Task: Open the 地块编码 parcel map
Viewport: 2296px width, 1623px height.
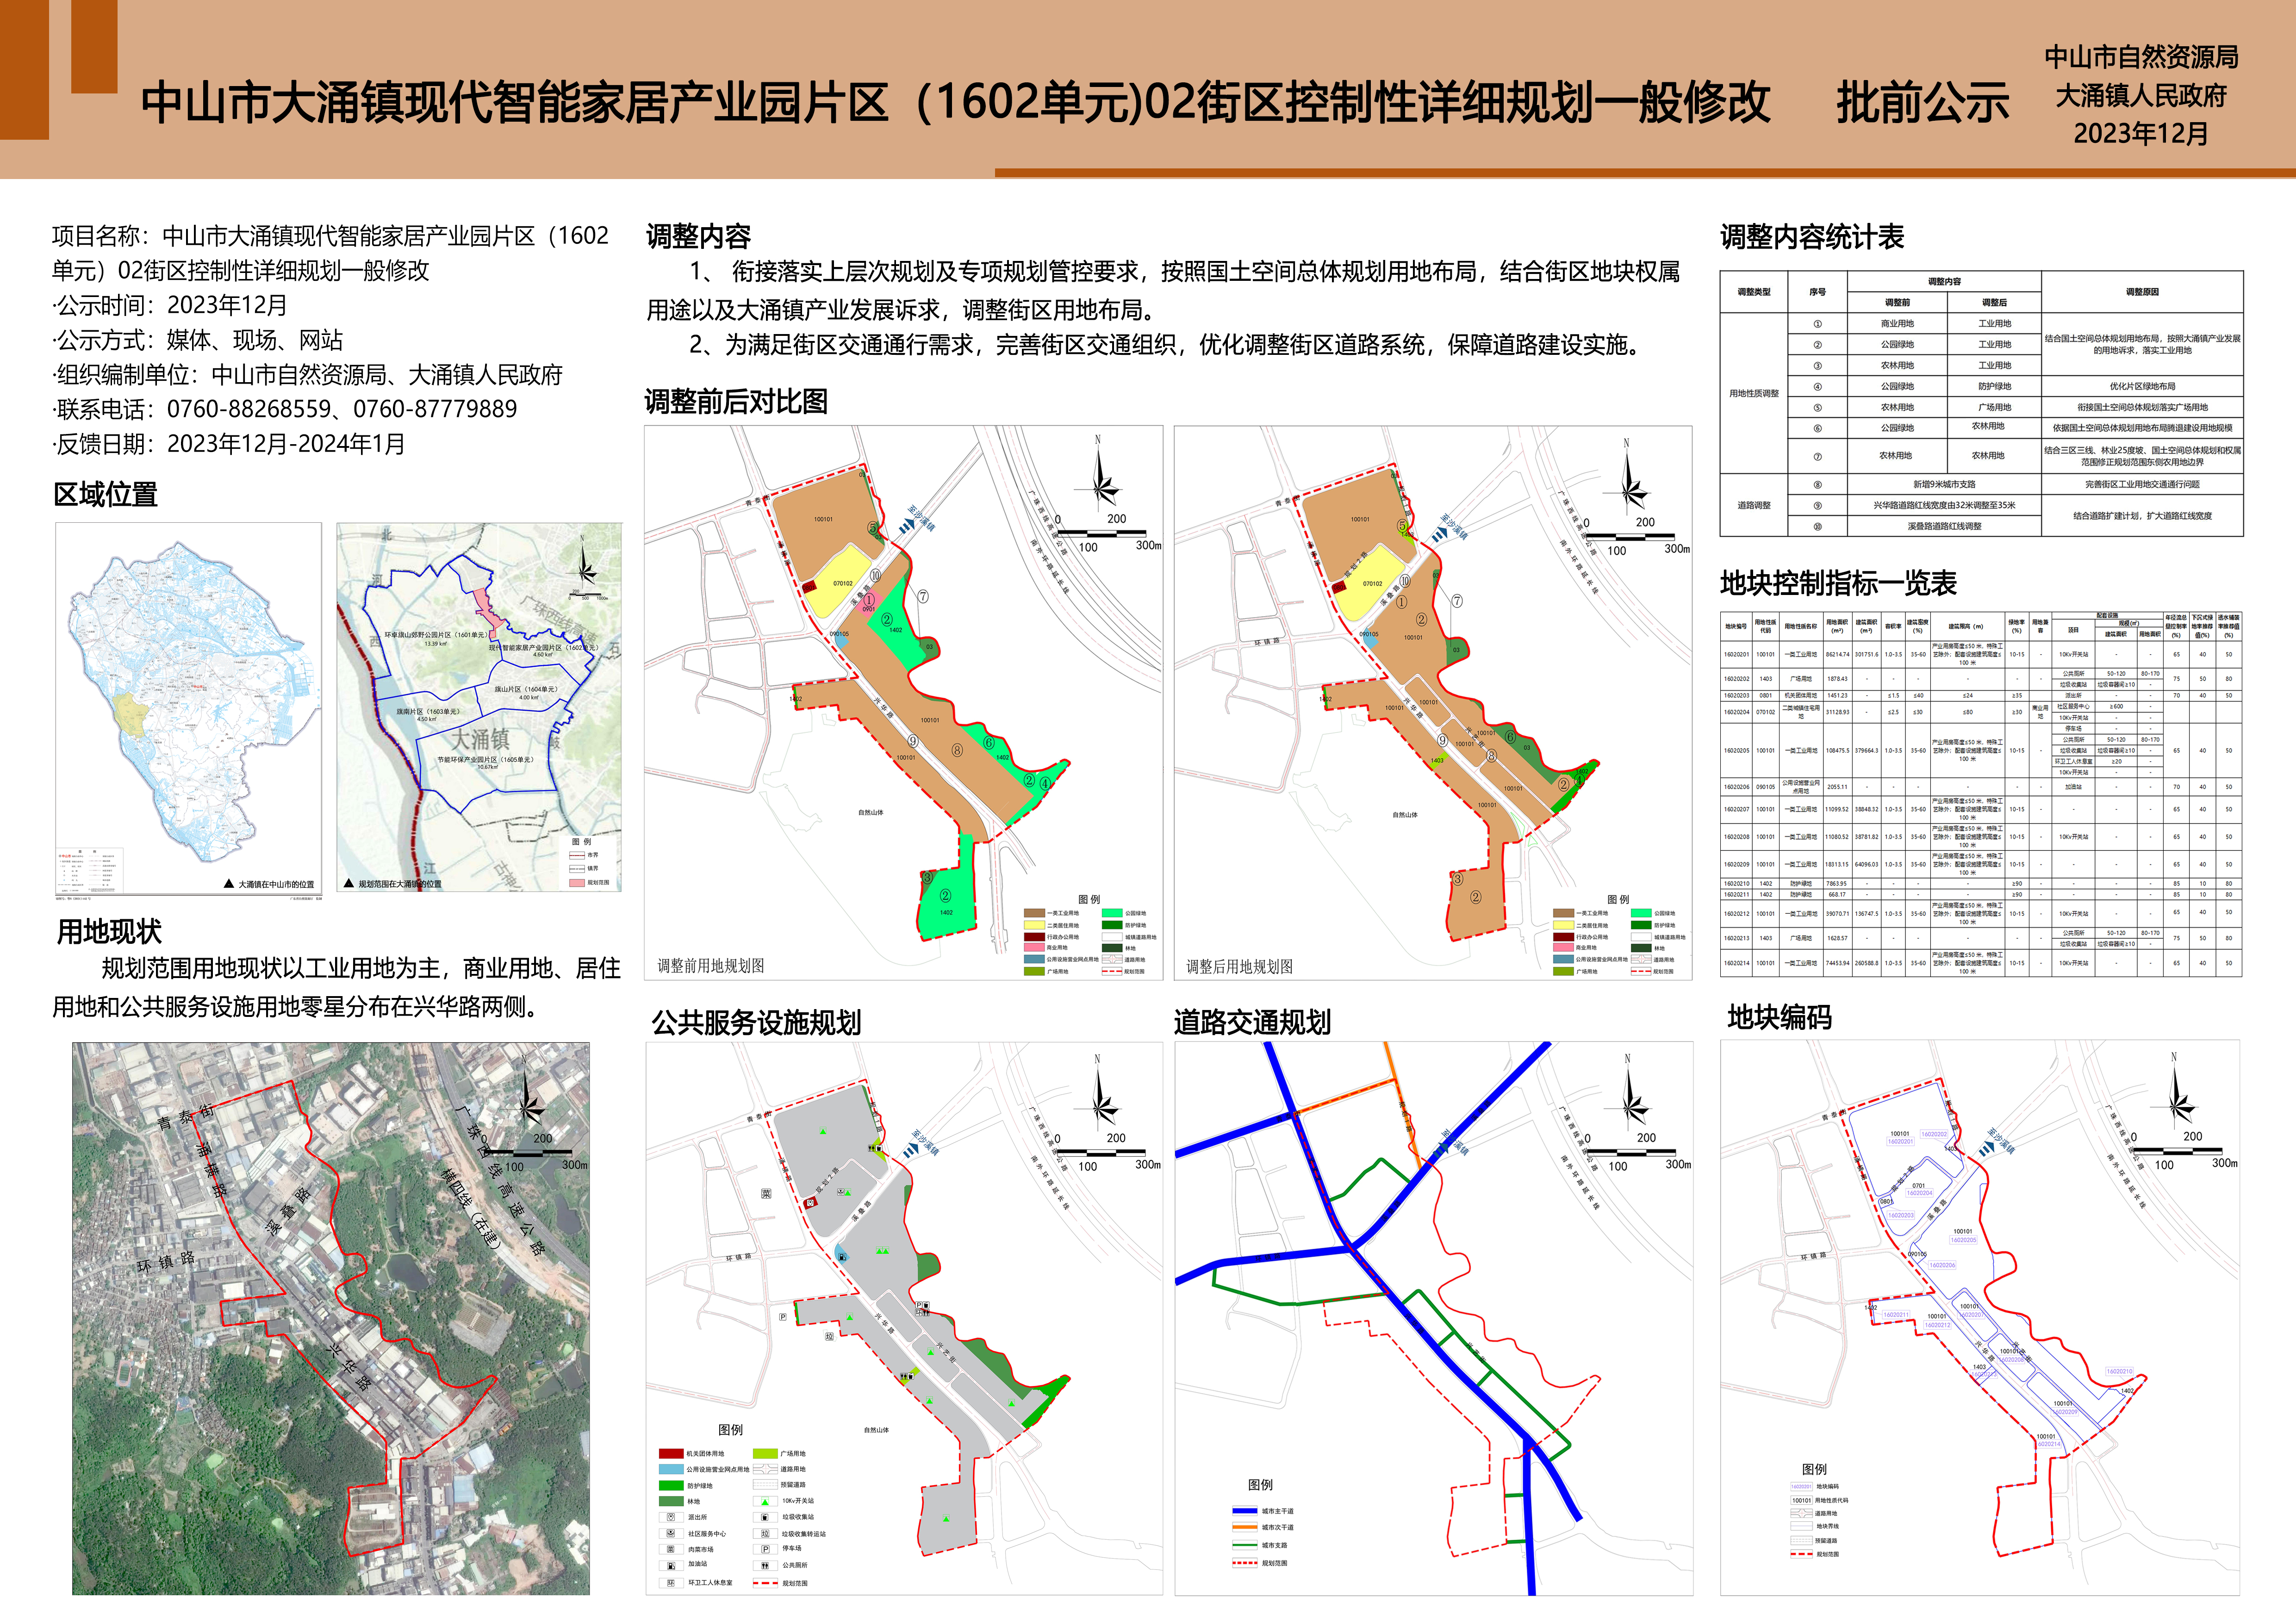Action: click(1980, 1317)
